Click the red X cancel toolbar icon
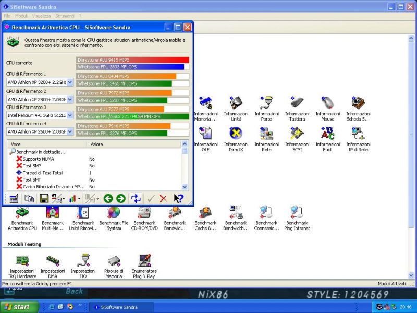 pyautogui.click(x=163, y=198)
